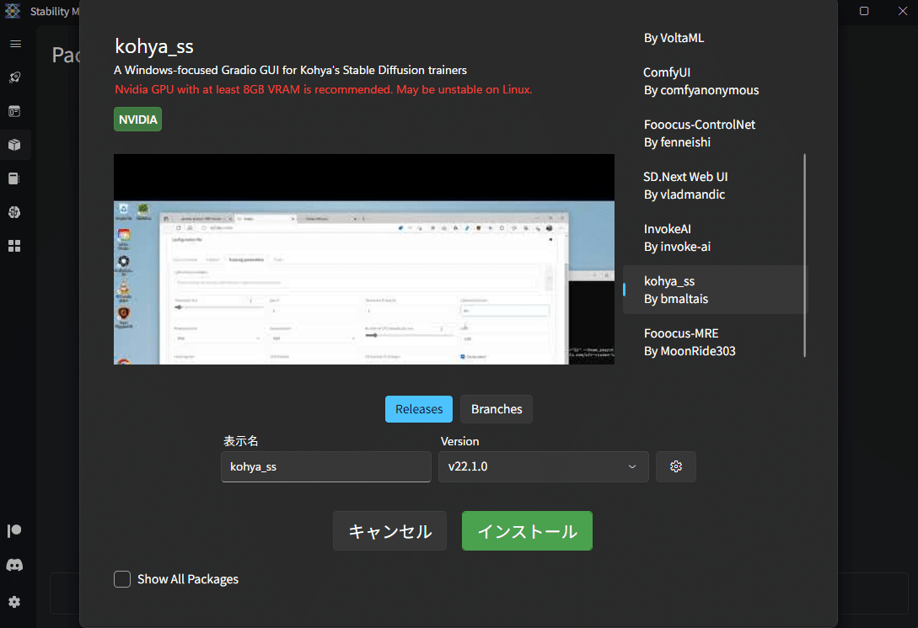Open the rocket Launch page icon
This screenshot has height=628, width=918.
coord(14,77)
